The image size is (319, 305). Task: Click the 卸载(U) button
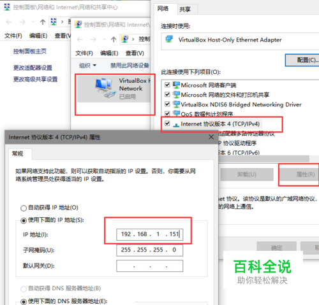coord(247,174)
